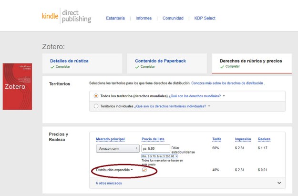Expand the 6 otros mercados chevron

pyautogui.click(x=279, y=183)
